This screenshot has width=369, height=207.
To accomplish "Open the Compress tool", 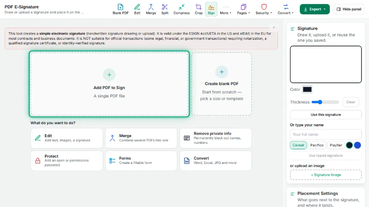I will tap(182, 9).
